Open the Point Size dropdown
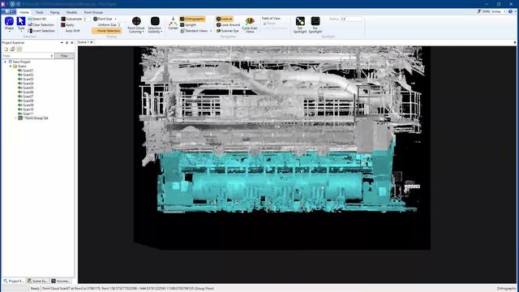The image size is (519, 292). click(105, 19)
